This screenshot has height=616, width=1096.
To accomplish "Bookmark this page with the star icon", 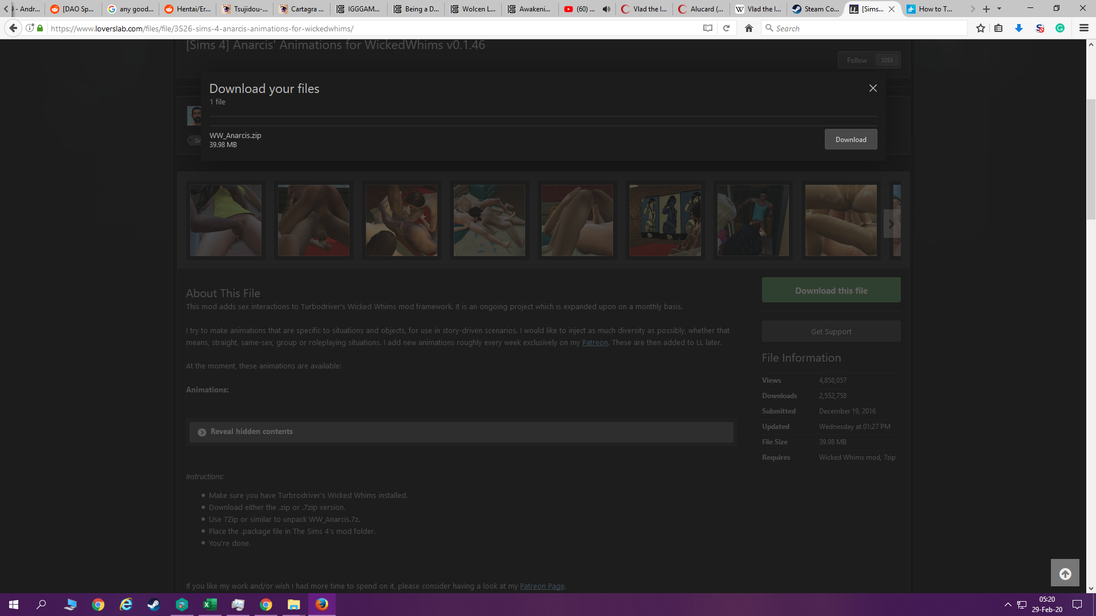I will (x=981, y=28).
